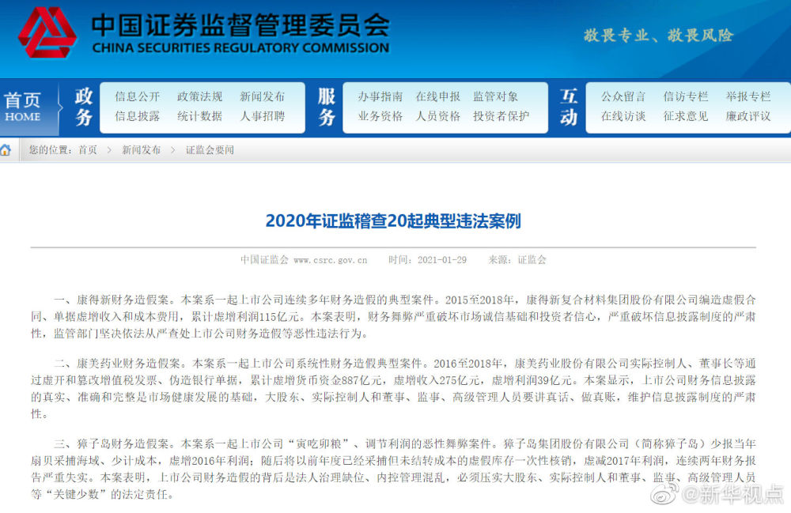The height and width of the screenshot is (513, 791).
Task: Open the 首页 HOME tab
Action: [23, 107]
